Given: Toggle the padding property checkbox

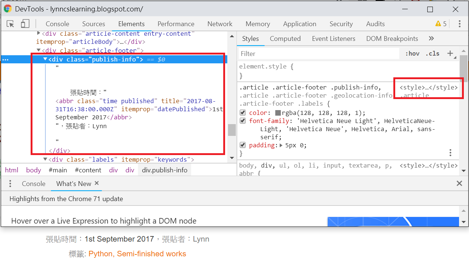Looking at the screenshot, I should [243, 145].
